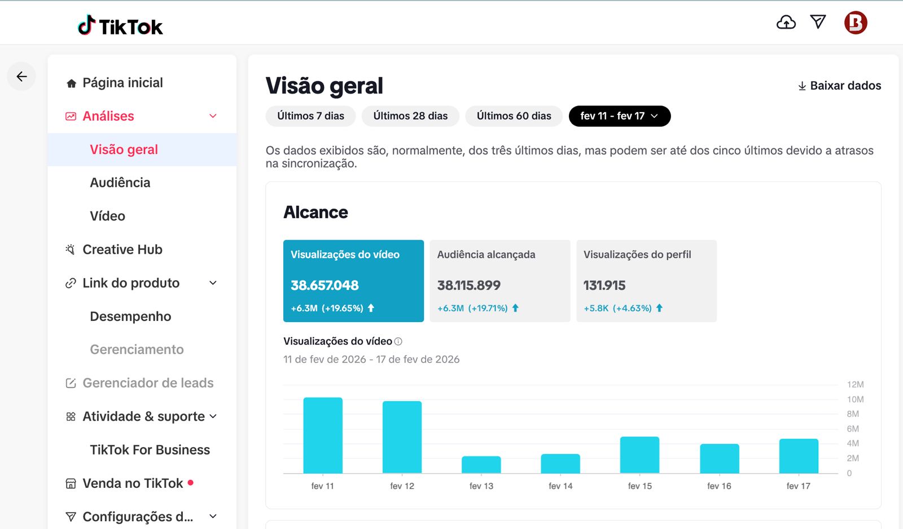Image resolution: width=903 pixels, height=529 pixels.
Task: Expand the Link do produto chevron
Action: click(x=213, y=283)
